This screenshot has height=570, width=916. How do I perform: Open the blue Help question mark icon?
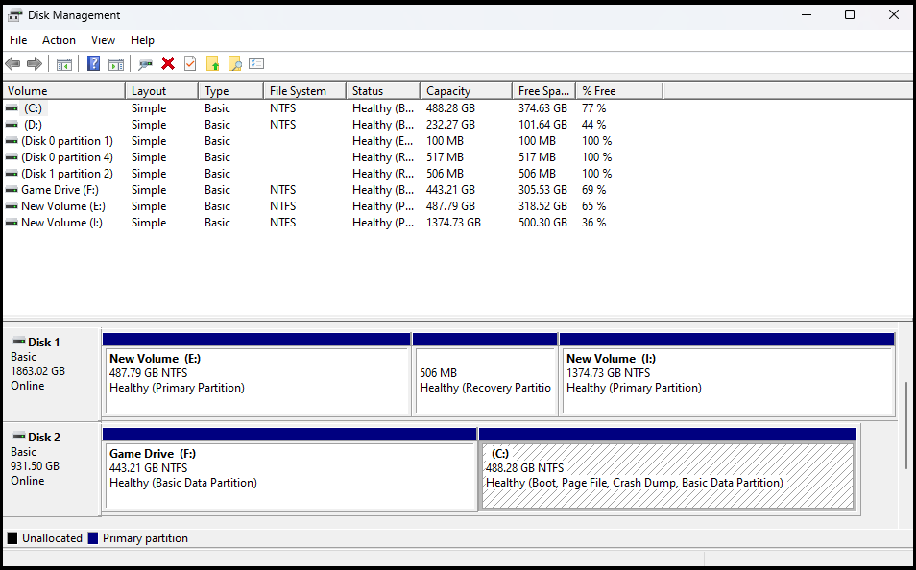tap(93, 63)
